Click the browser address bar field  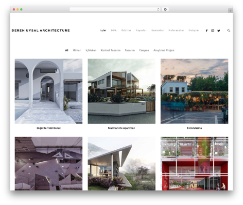(115, 10)
